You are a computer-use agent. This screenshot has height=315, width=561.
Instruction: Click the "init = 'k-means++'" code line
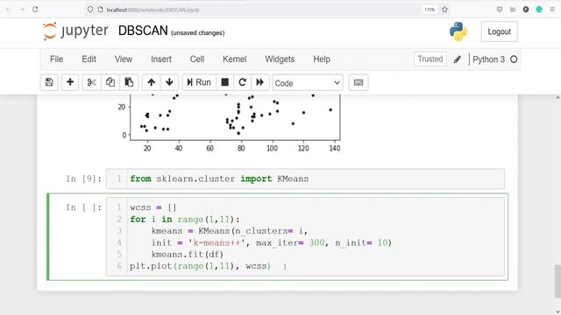pyautogui.click(x=272, y=243)
